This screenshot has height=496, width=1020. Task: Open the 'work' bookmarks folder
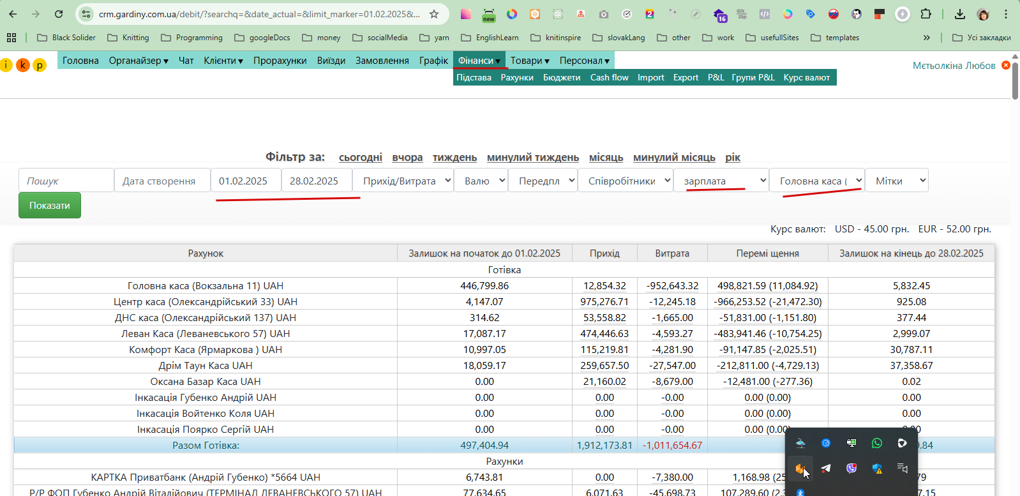(719, 38)
